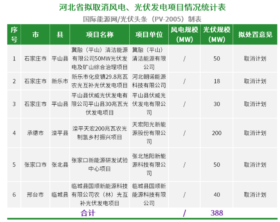Screen dimensions: 280x222
Task: Select the 合计 total row label
Action: point(88,213)
